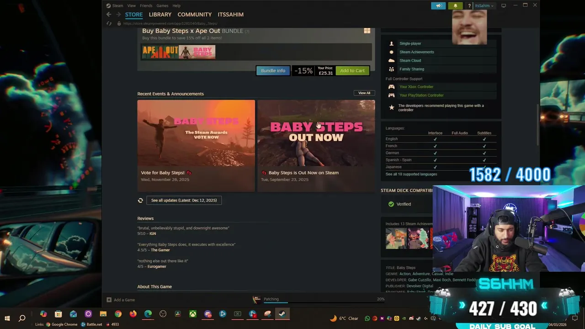This screenshot has height=329, width=585.
Task: Switch to the LIBRARY tab
Action: tap(160, 15)
